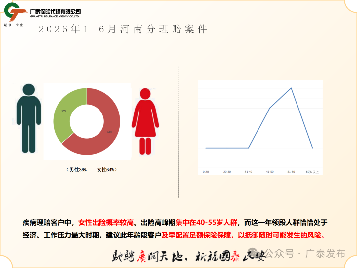Click the red female figure icon

[145, 121]
